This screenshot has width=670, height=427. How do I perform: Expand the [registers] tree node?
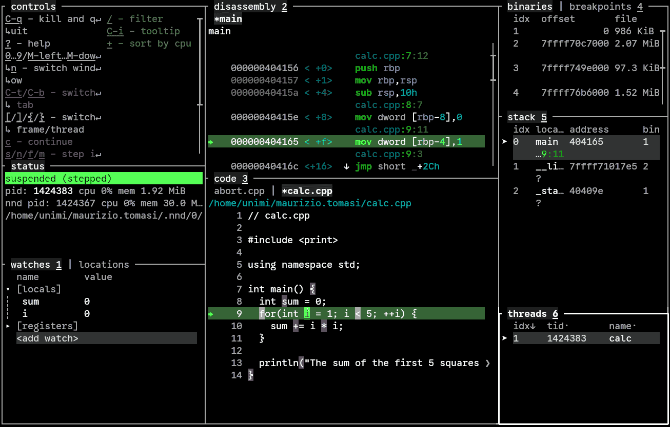(8, 326)
